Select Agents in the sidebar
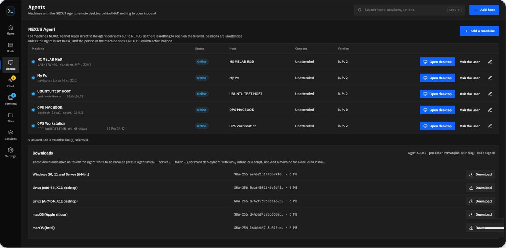506x248 pixels. pos(10,65)
